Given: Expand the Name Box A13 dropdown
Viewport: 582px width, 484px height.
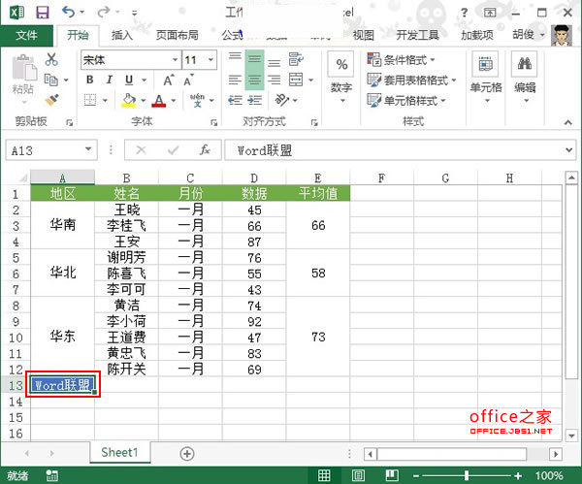Looking at the screenshot, I should point(88,149).
